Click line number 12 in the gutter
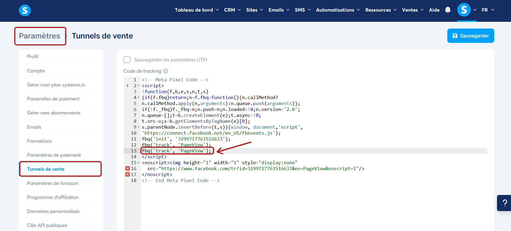 (x=134, y=145)
